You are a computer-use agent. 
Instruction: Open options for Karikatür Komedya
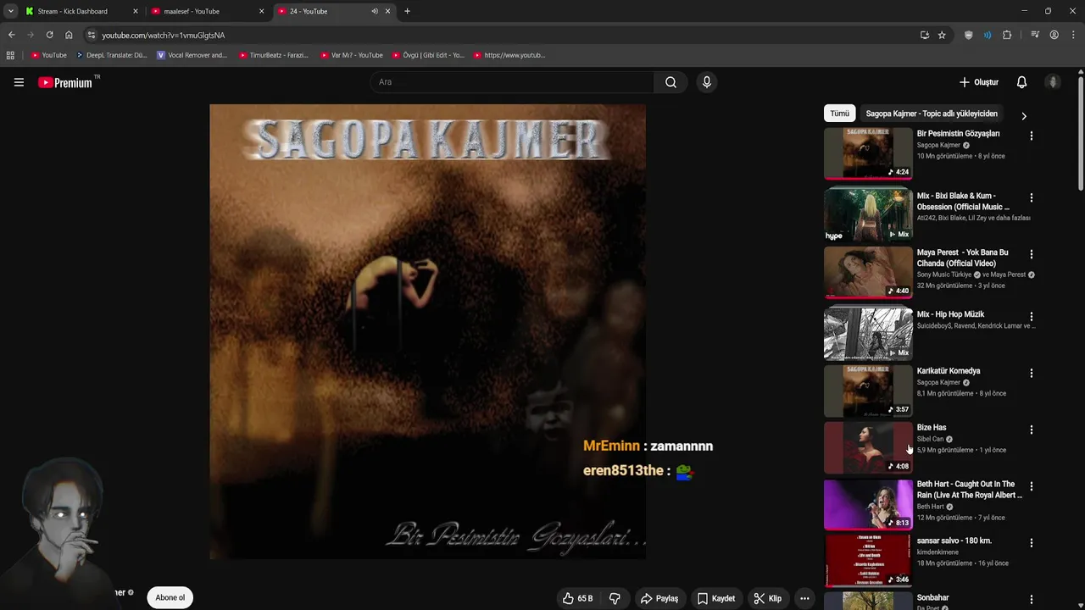point(1031,373)
